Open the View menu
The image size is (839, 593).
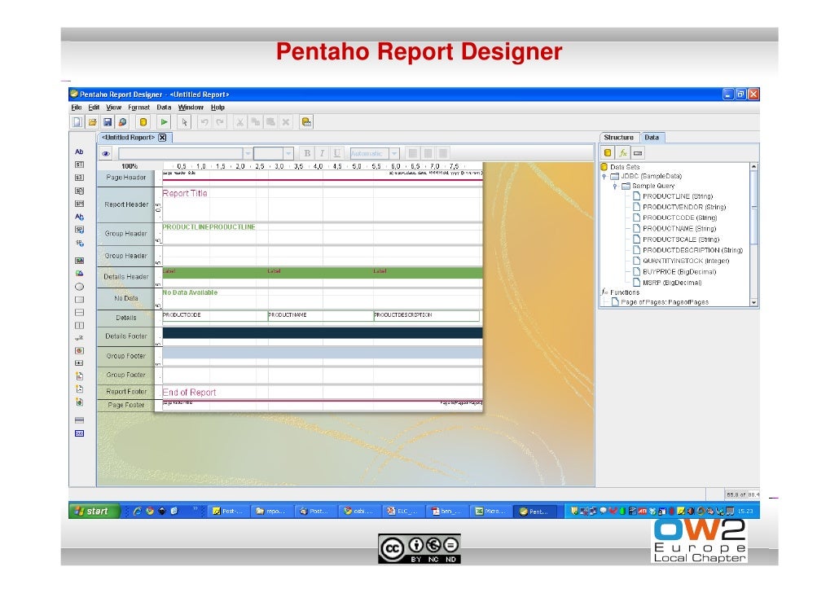pos(113,108)
